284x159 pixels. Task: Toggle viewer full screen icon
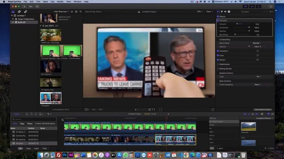tap(213, 110)
